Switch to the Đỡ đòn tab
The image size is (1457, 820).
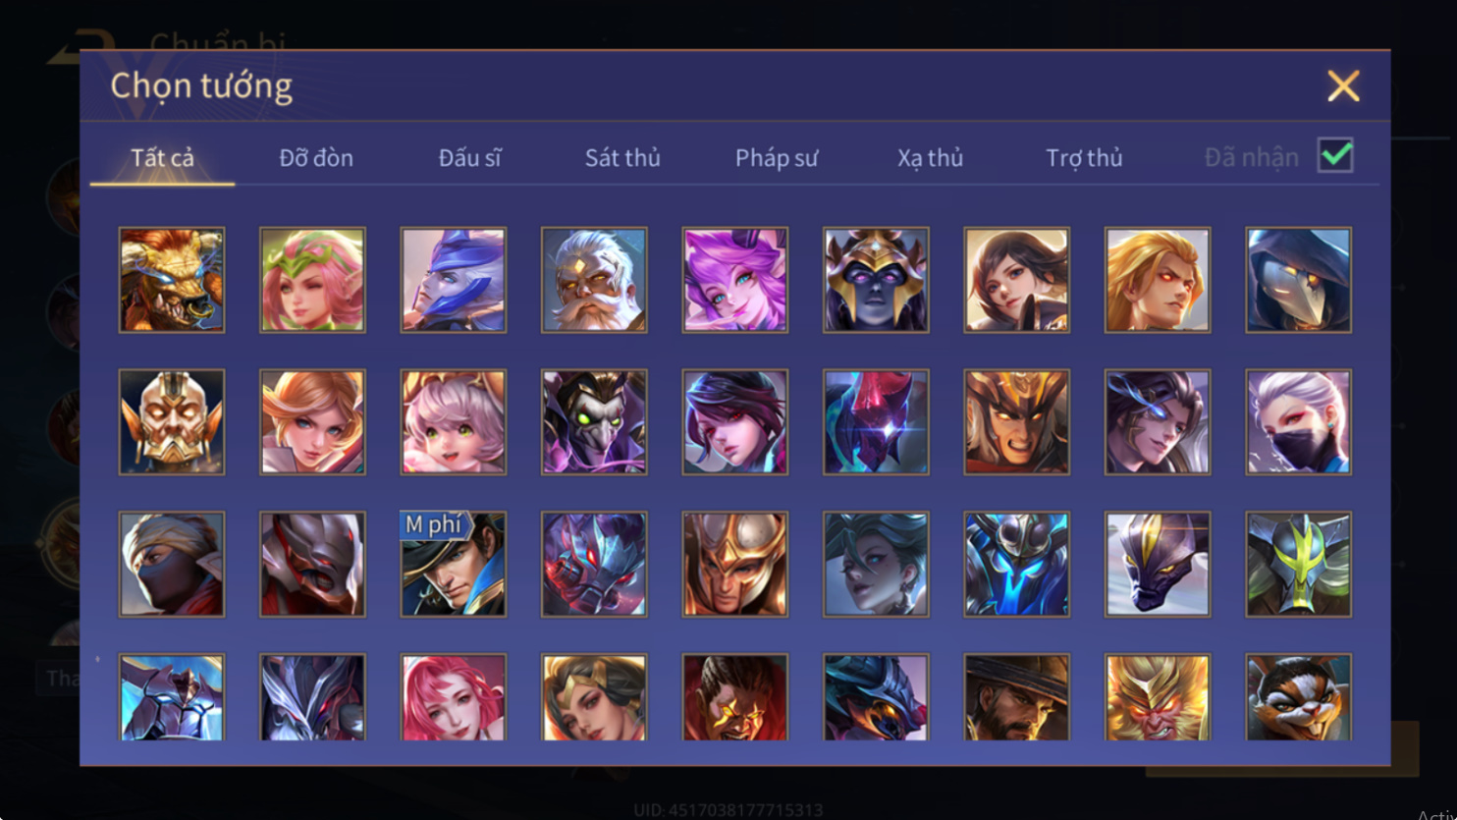[x=316, y=157]
